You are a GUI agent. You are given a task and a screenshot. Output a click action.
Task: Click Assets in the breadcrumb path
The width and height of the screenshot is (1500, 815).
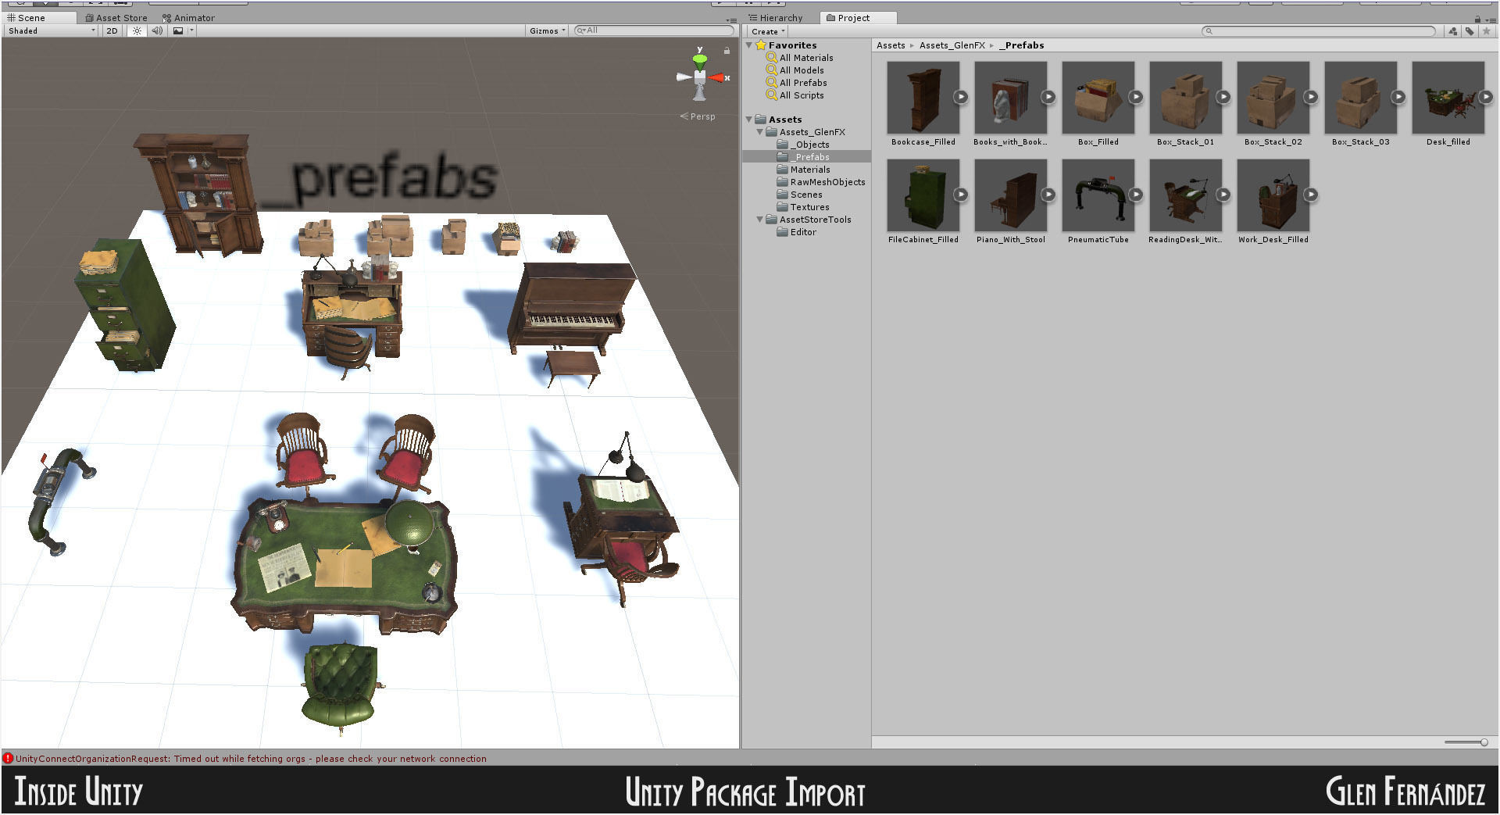(891, 45)
